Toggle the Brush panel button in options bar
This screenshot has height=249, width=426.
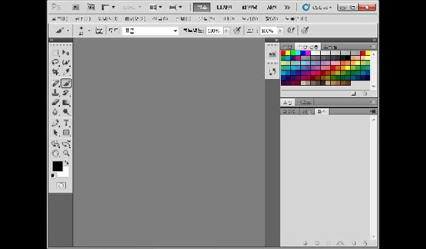(99, 31)
